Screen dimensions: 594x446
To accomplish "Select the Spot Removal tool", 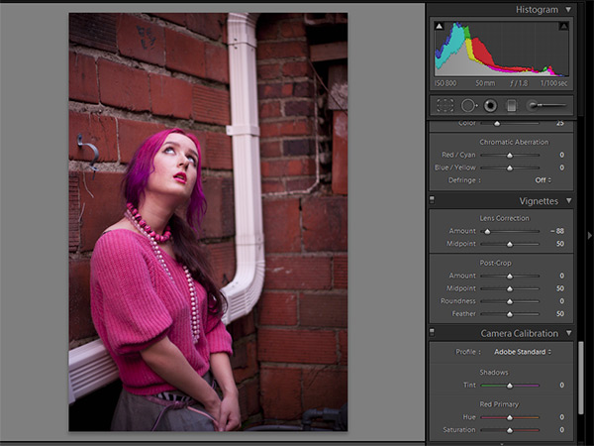I will click(469, 105).
